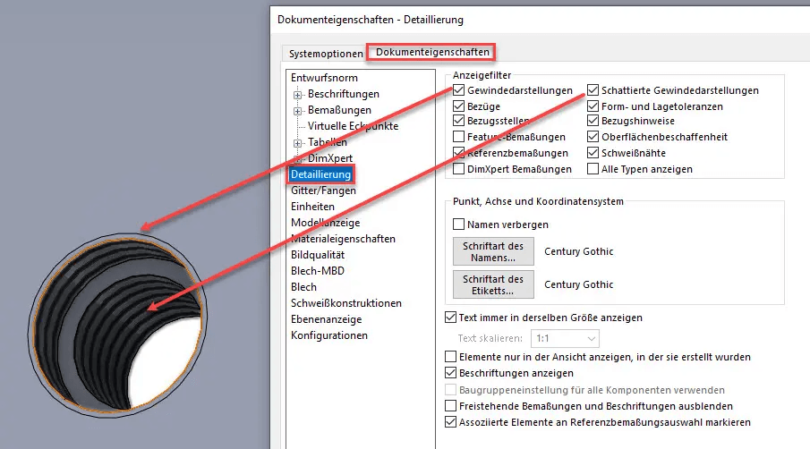Toggle Schattierte Gewindedarstellungen checkbox

point(593,90)
